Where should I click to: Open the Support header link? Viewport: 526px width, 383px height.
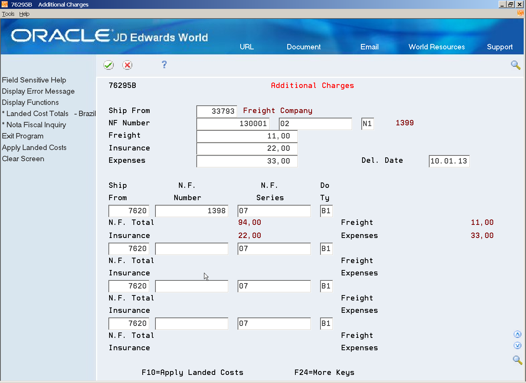coord(500,47)
